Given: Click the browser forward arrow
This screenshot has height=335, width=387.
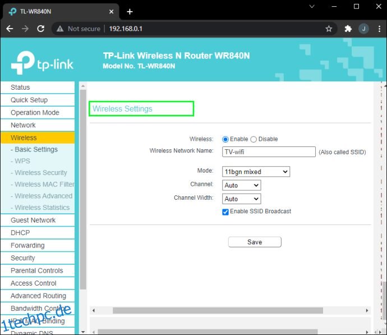Looking at the screenshot, I should pyautogui.click(x=25, y=29).
